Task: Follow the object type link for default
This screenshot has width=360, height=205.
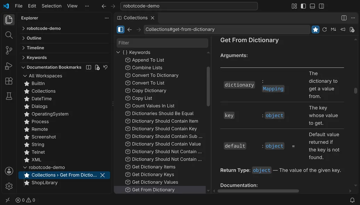Action: point(275,146)
